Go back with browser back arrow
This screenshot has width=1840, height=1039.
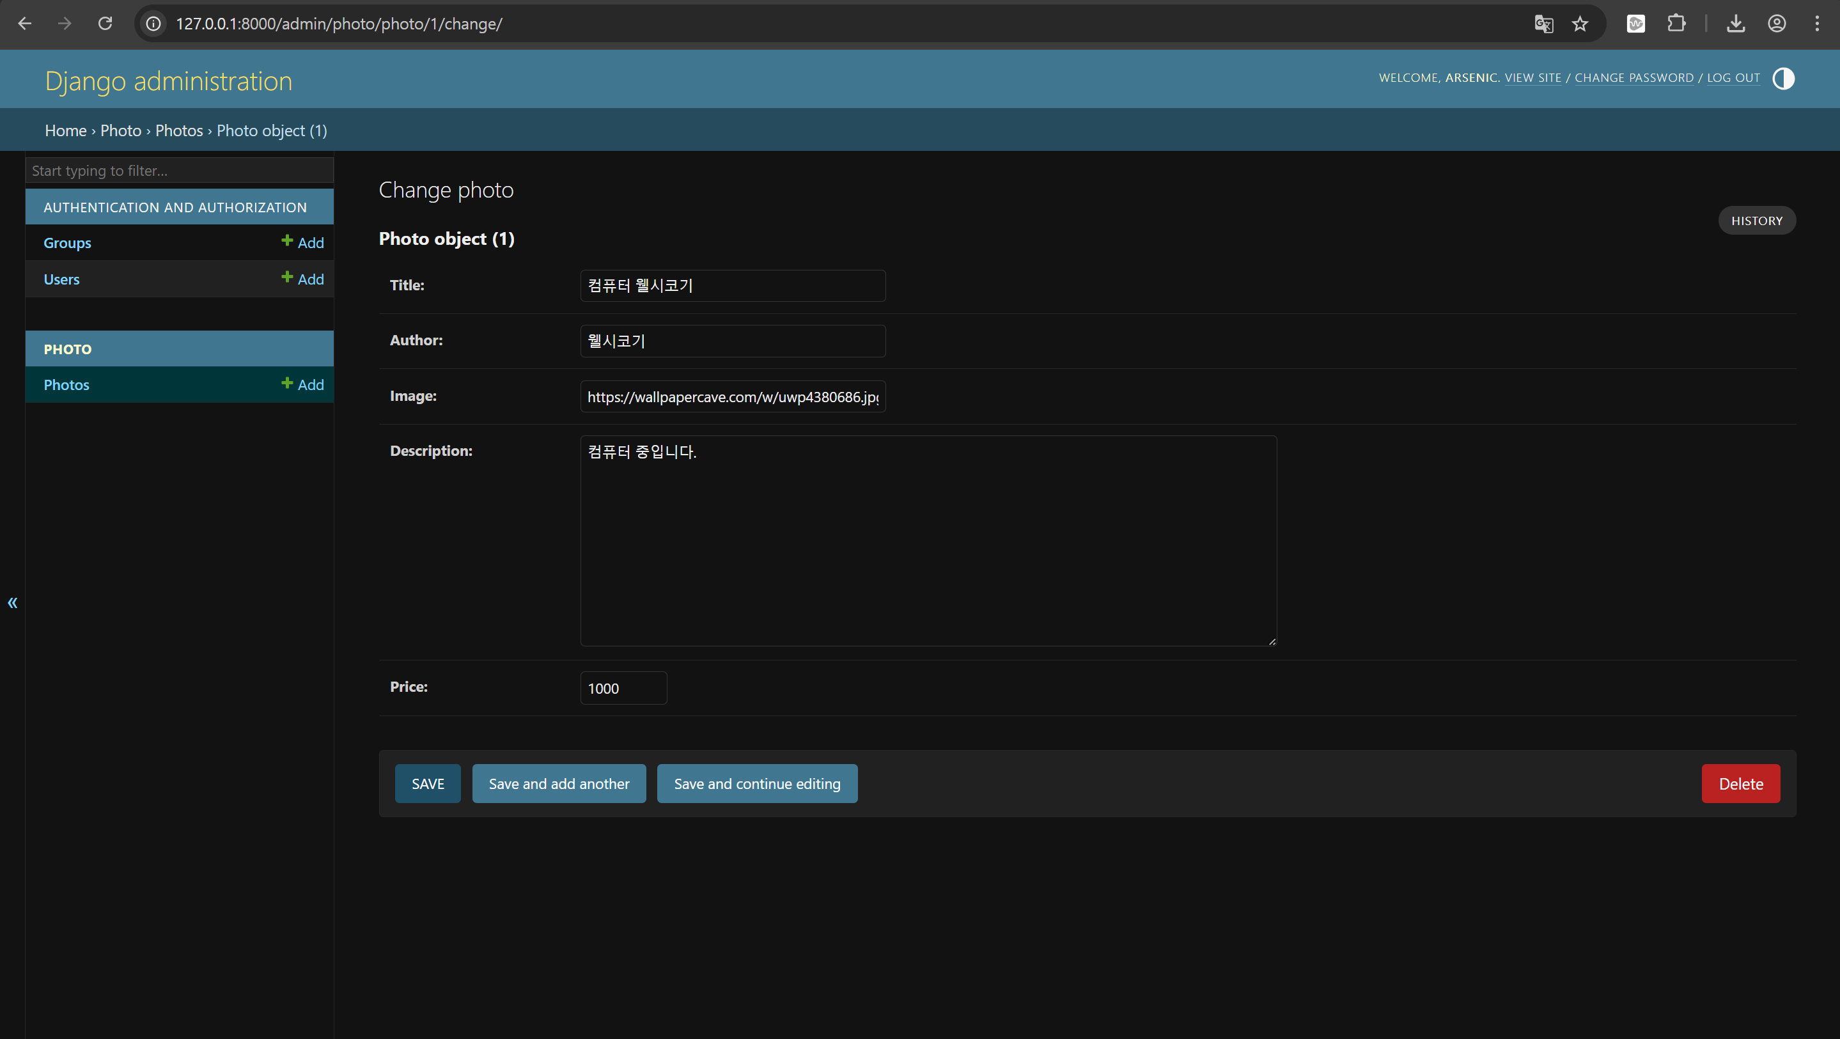point(25,24)
